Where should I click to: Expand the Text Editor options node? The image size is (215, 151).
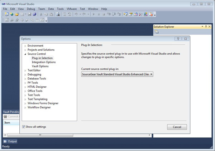(x=25, y=70)
